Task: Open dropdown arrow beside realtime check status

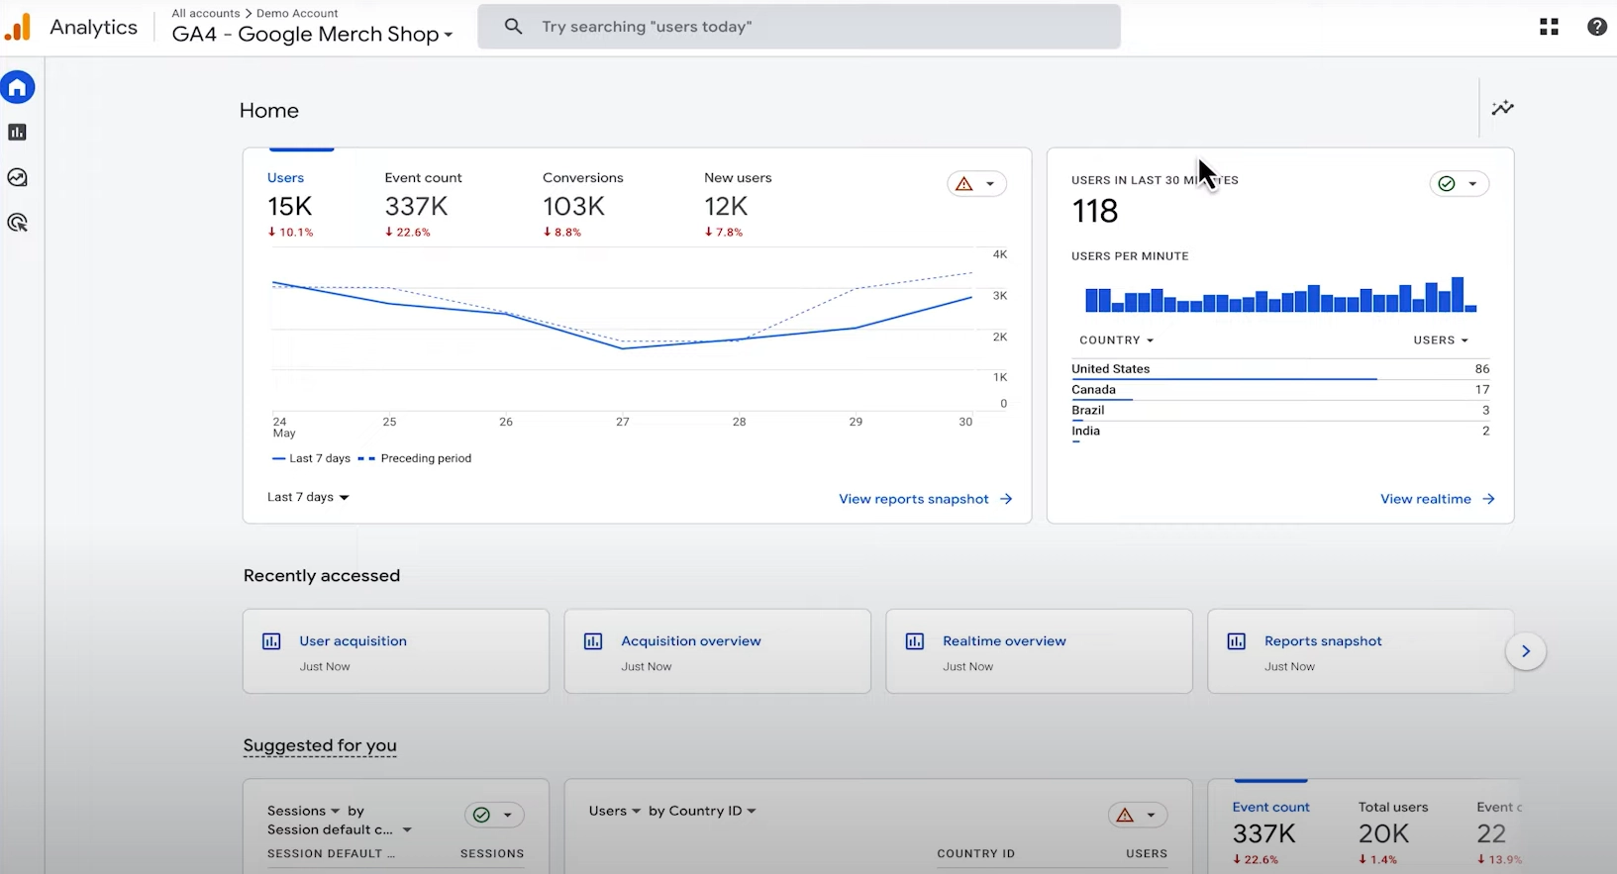Action: tap(1472, 184)
